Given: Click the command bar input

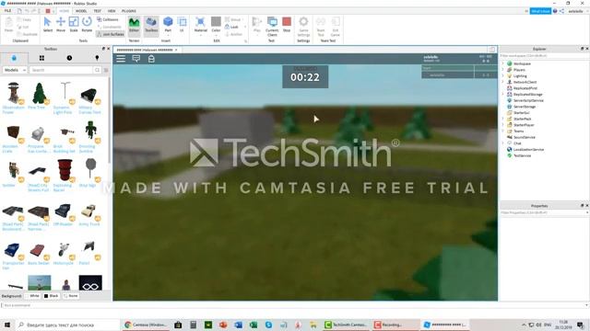Looking at the screenshot, I should pyautogui.click(x=293, y=305).
